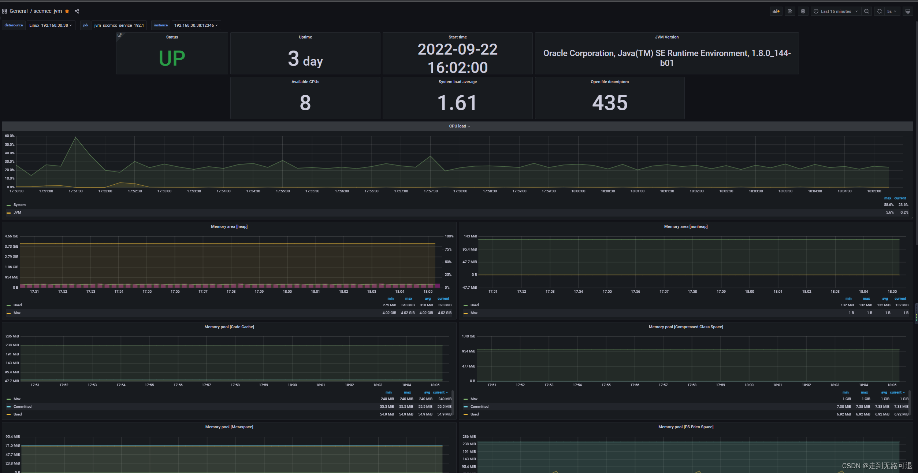Sort CPU load legend by current
The height and width of the screenshot is (473, 918).
tap(900, 198)
